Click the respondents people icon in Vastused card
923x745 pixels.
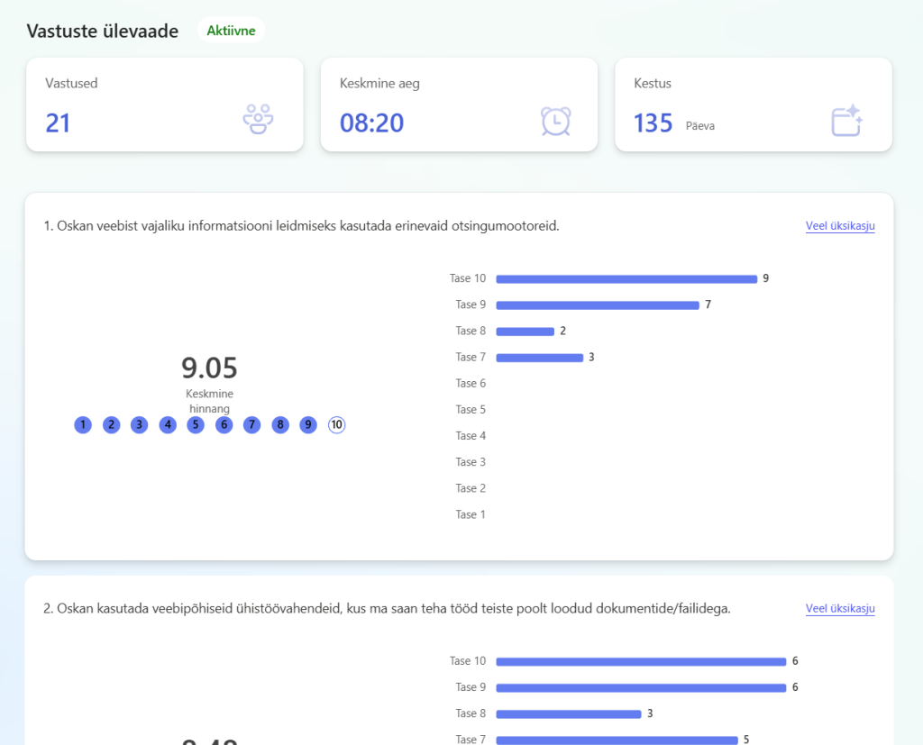coord(258,120)
